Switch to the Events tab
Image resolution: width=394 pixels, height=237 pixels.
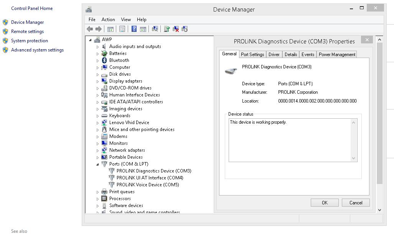click(x=308, y=54)
